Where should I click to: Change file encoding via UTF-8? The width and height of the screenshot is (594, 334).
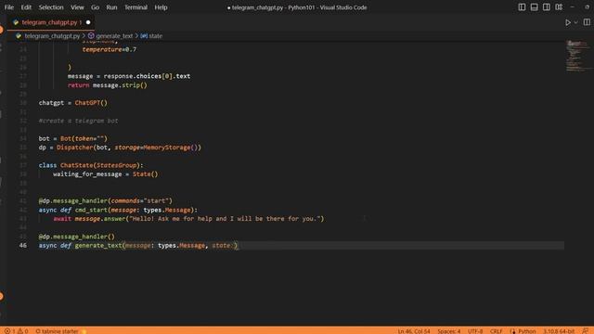coord(475,331)
